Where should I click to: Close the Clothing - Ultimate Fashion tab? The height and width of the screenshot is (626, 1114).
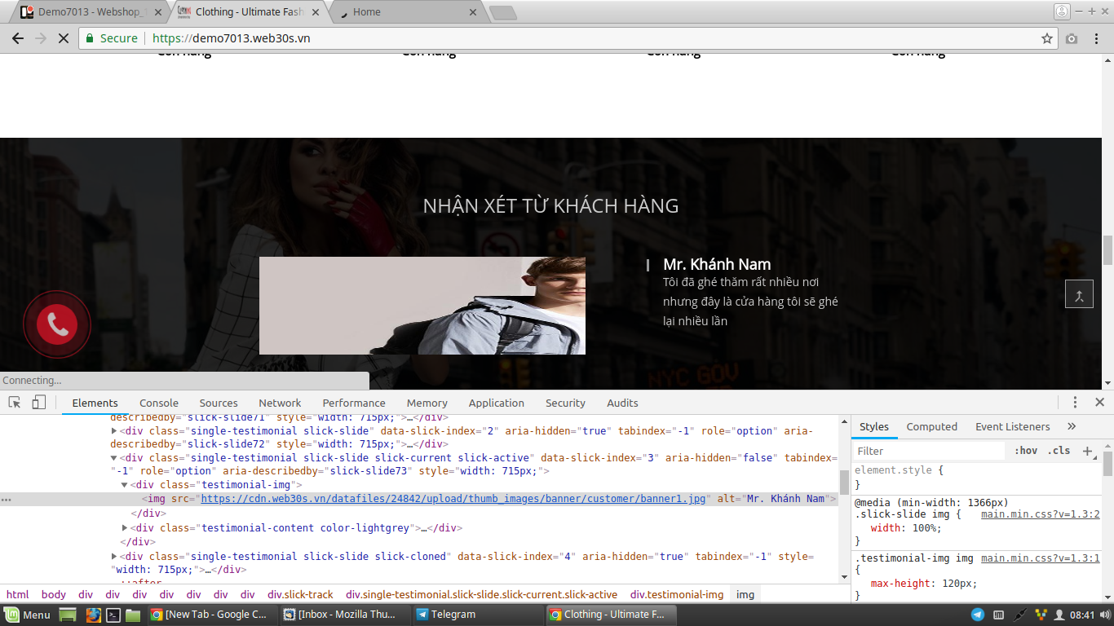(316, 12)
